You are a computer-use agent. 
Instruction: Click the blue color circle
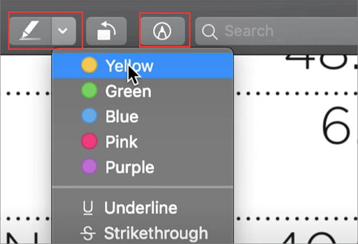click(89, 116)
